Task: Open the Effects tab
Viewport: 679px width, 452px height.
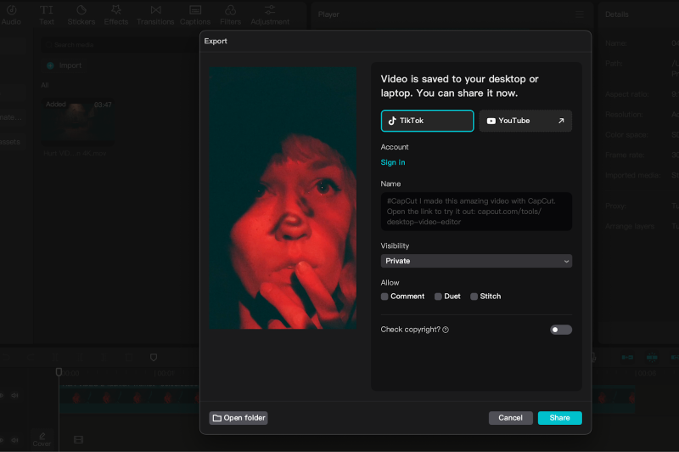Action: pos(116,14)
